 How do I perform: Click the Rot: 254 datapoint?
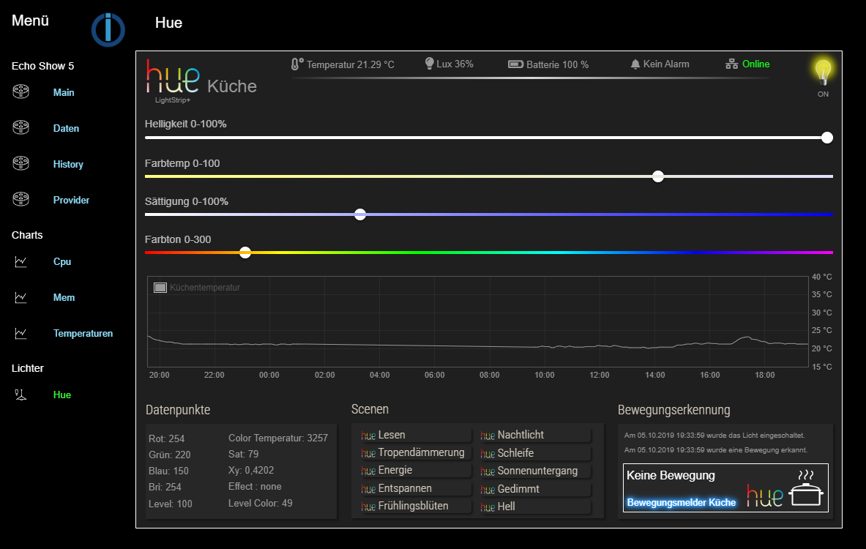coord(166,438)
